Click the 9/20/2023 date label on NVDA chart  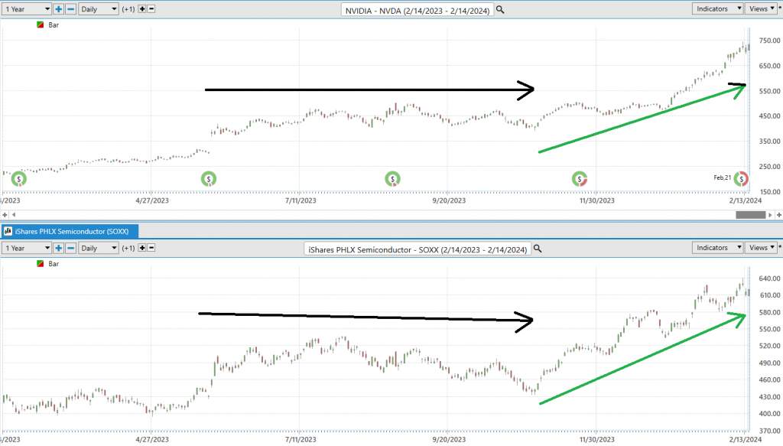point(449,200)
